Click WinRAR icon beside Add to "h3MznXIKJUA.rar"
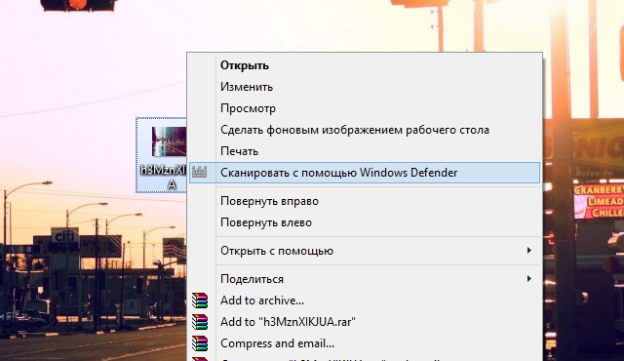This screenshot has height=361, width=624. click(200, 322)
